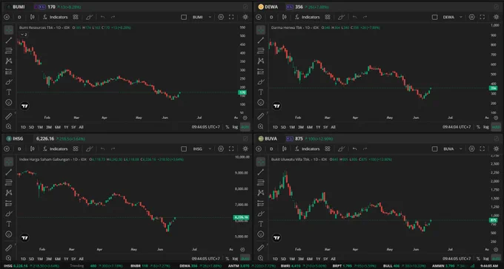
Task: Open settings gear for IHSG chart
Action: click(245, 149)
